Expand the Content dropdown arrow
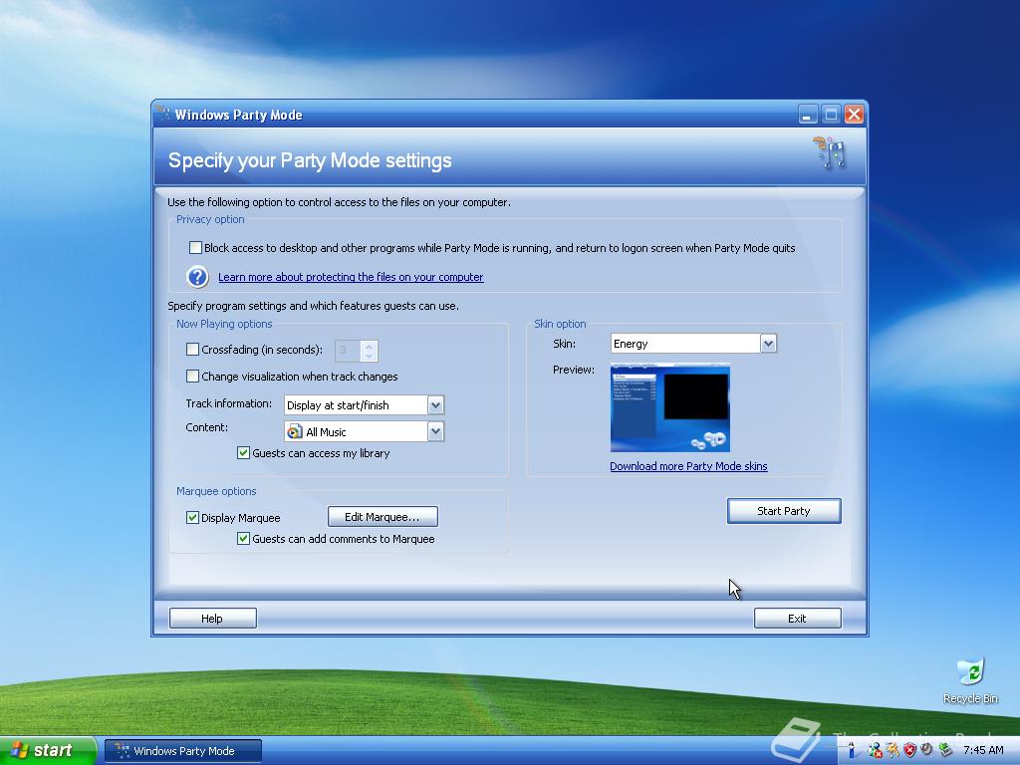This screenshot has height=765, width=1020. pyautogui.click(x=435, y=431)
